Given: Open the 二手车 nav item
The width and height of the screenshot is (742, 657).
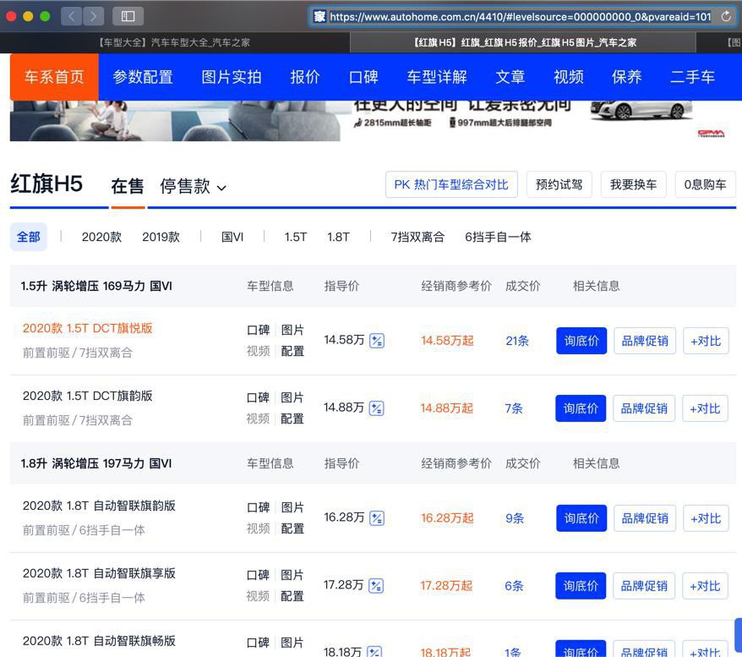Looking at the screenshot, I should (692, 77).
